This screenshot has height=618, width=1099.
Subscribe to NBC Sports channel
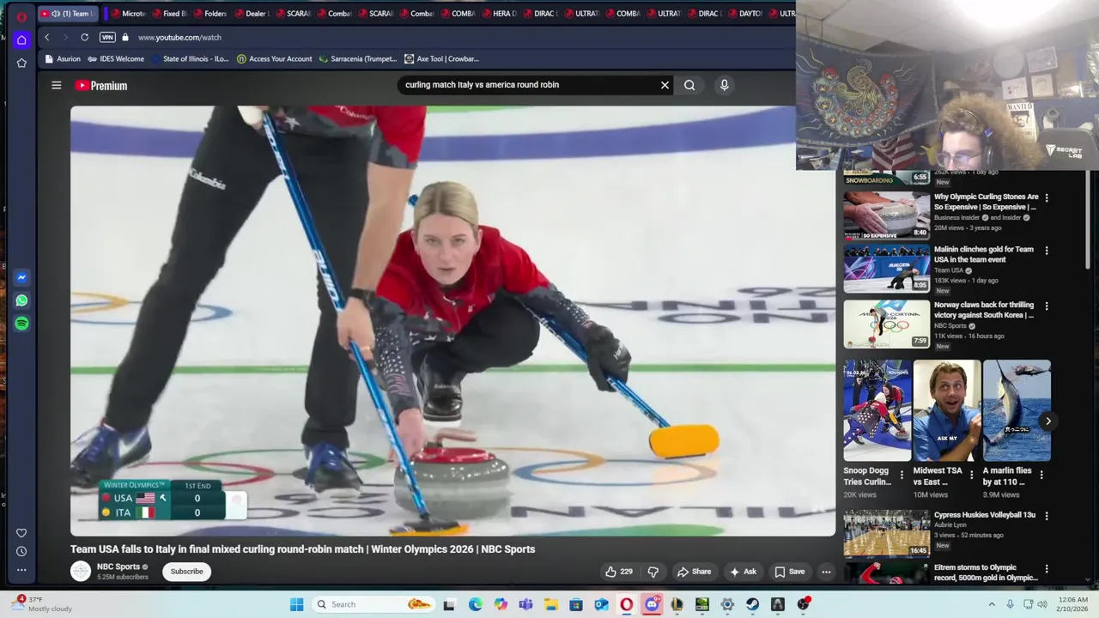point(186,572)
